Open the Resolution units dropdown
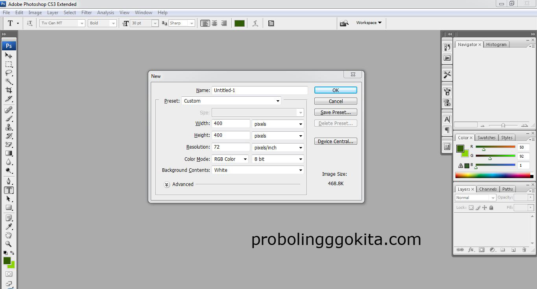Viewport: 537px width, 289px height. pyautogui.click(x=278, y=147)
